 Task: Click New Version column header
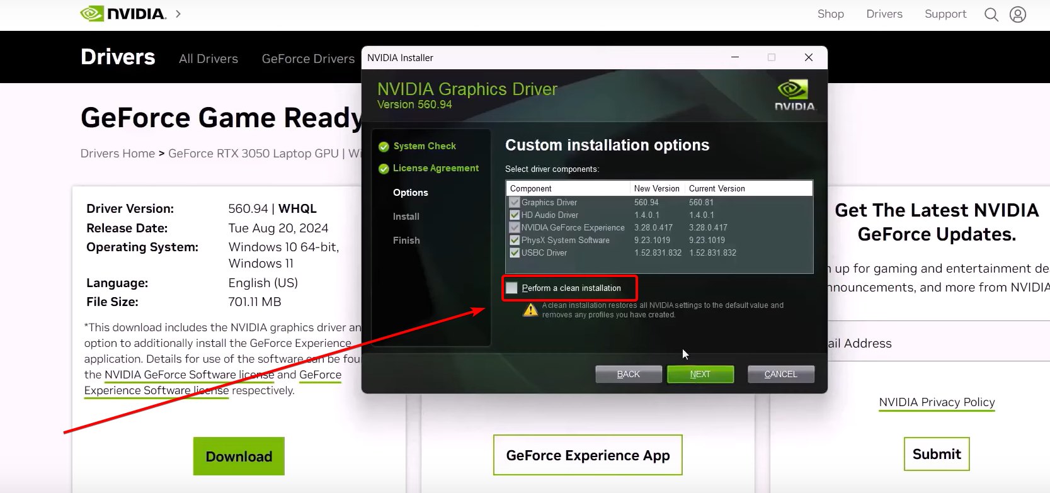coord(657,188)
